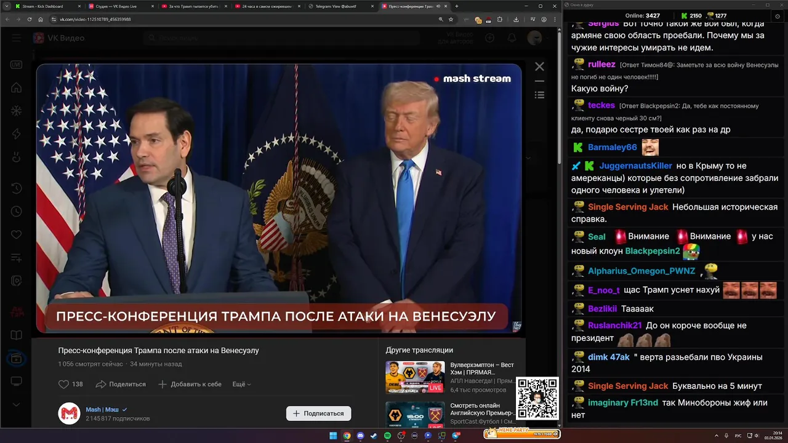This screenshot has width=788, height=443.
Task: Show hidden system tray icons chevron
Action: click(x=717, y=436)
